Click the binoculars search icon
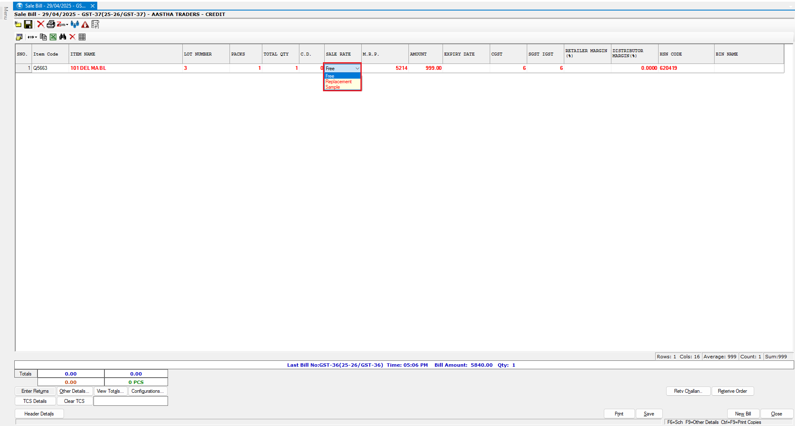This screenshot has width=795, height=426. pyautogui.click(x=63, y=37)
